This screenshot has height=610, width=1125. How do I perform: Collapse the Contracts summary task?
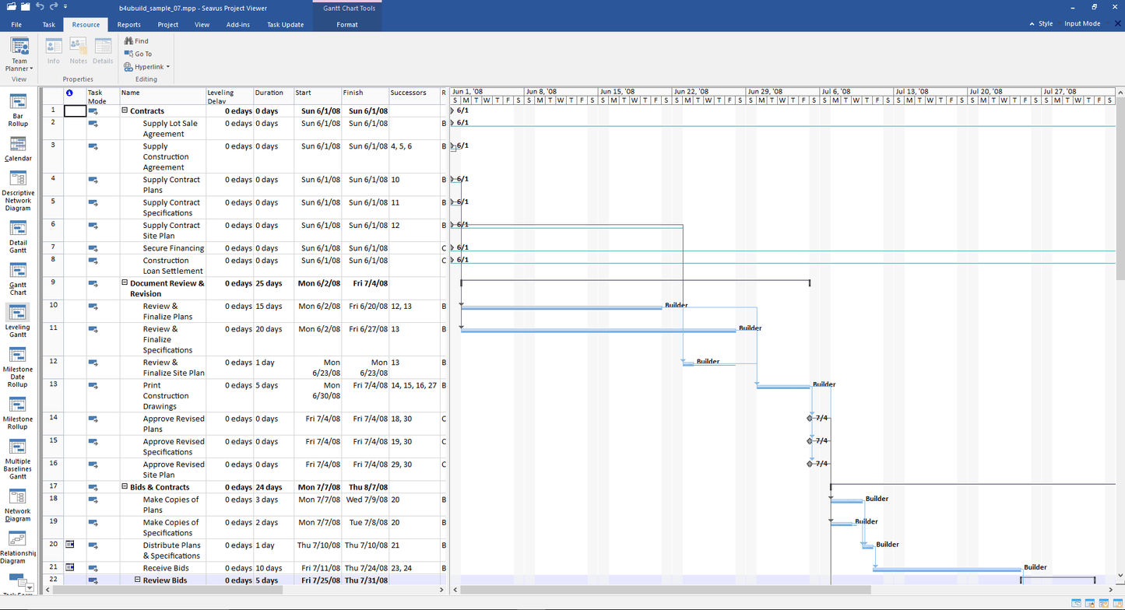click(x=124, y=110)
